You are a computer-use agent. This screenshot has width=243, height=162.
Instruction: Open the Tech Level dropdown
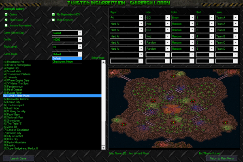tap(67, 47)
